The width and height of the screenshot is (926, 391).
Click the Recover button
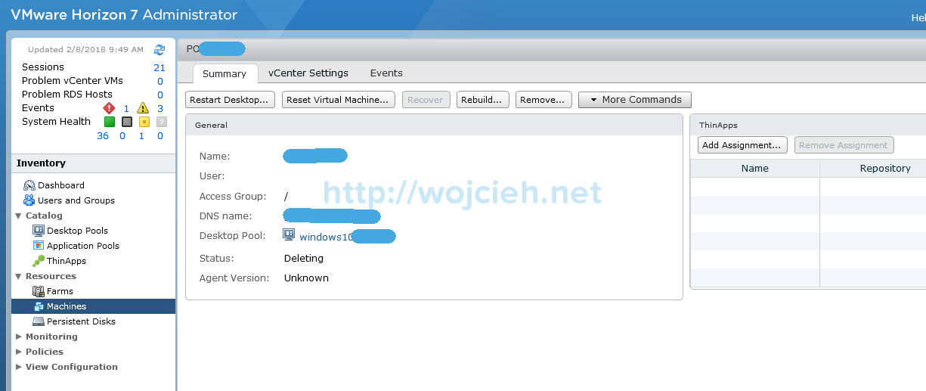(426, 100)
